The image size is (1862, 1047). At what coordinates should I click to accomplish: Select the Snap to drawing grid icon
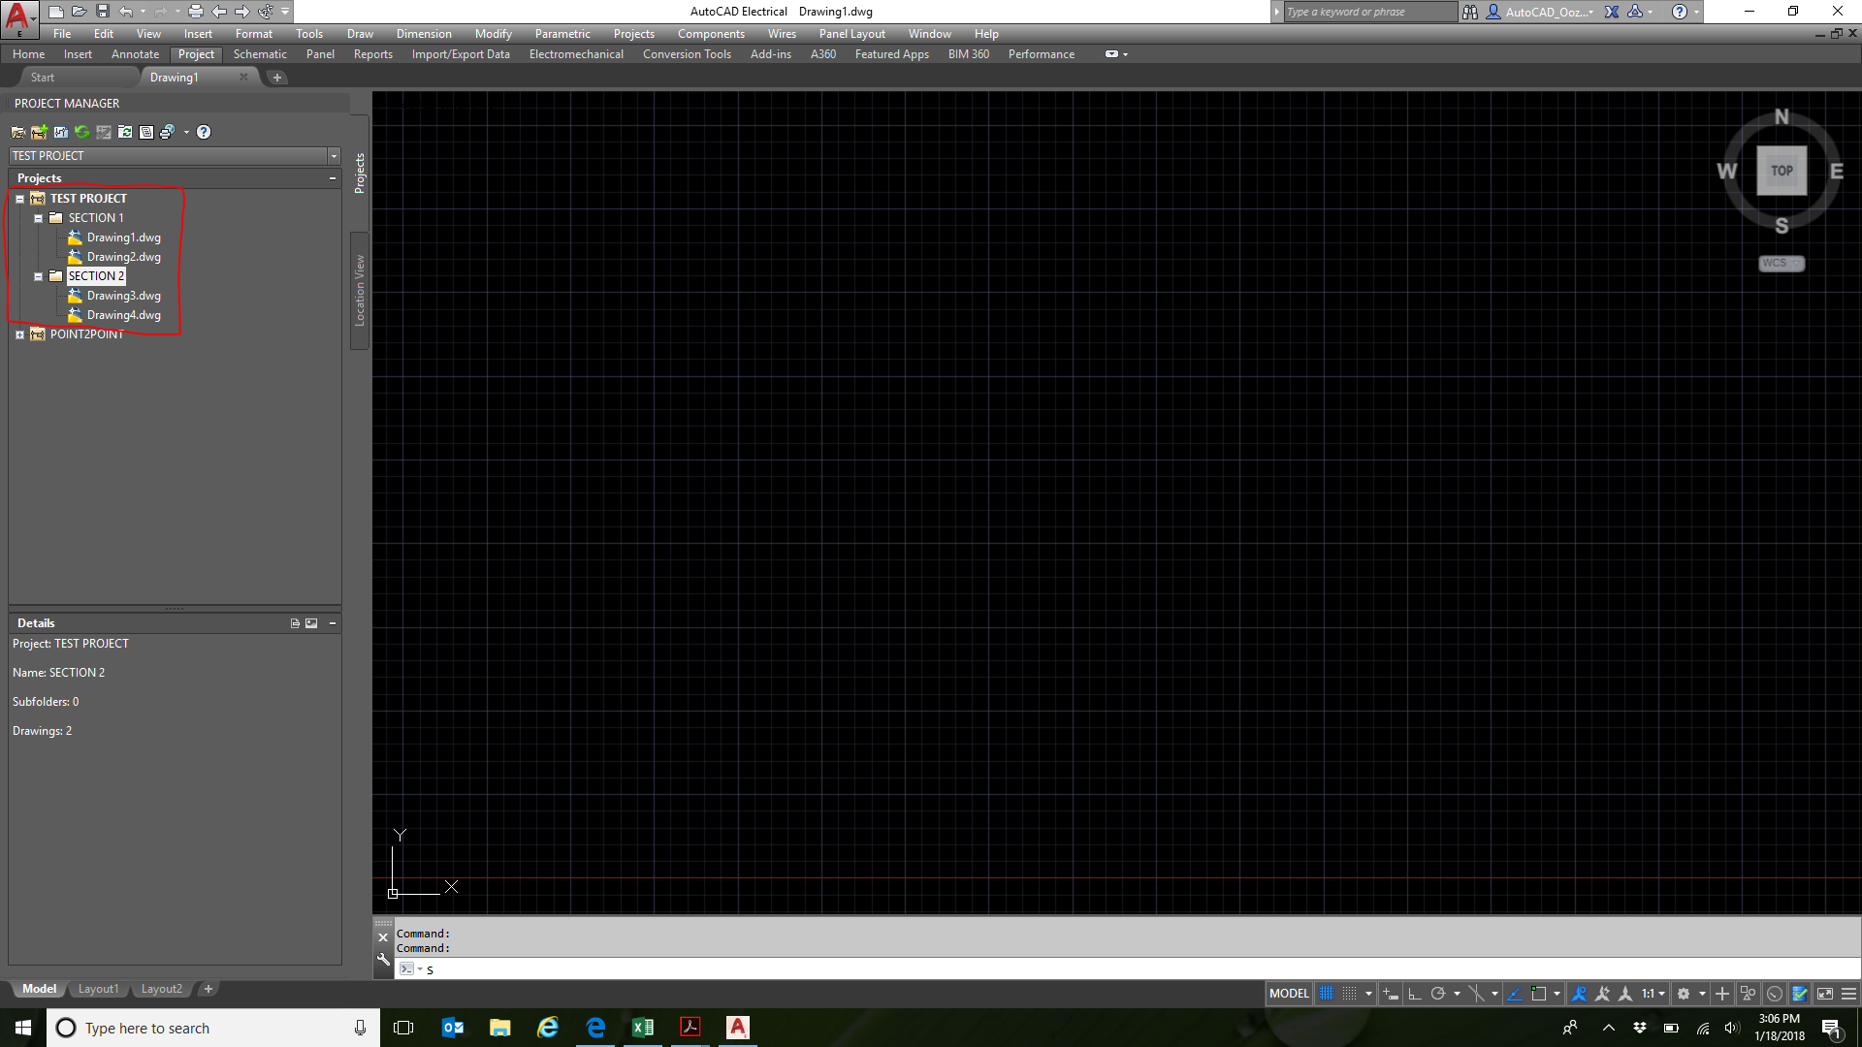tap(1351, 993)
